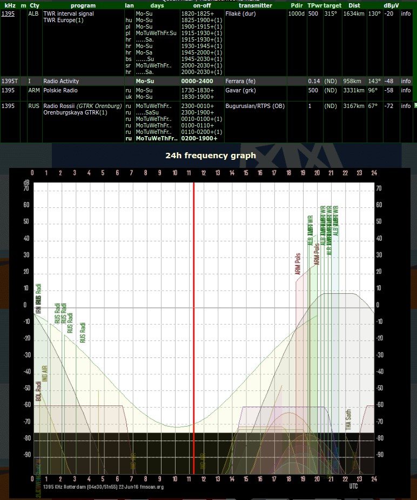
Task: Click the BOL Radi label in graph
Action: (x=39, y=390)
